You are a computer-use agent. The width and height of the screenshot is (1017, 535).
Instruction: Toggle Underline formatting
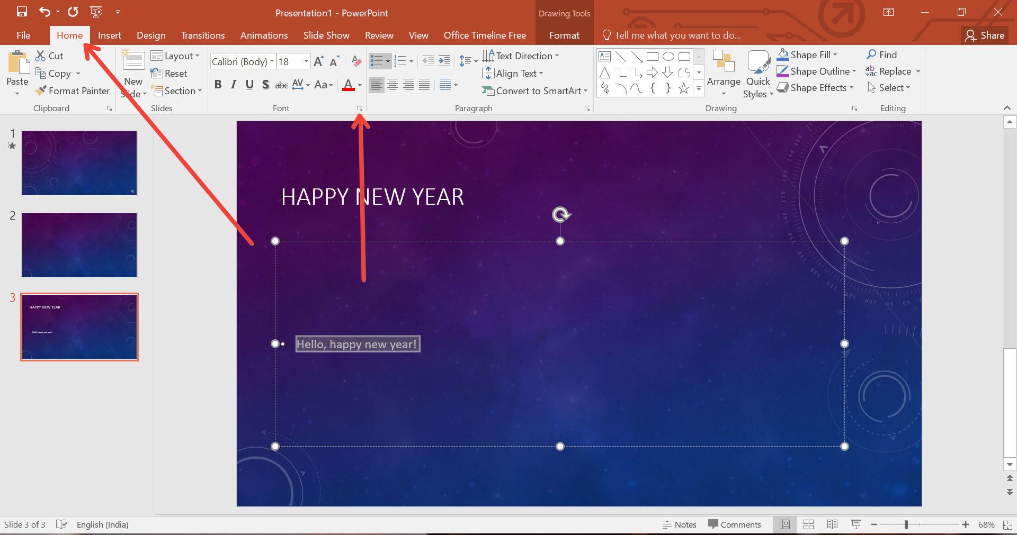[x=249, y=85]
